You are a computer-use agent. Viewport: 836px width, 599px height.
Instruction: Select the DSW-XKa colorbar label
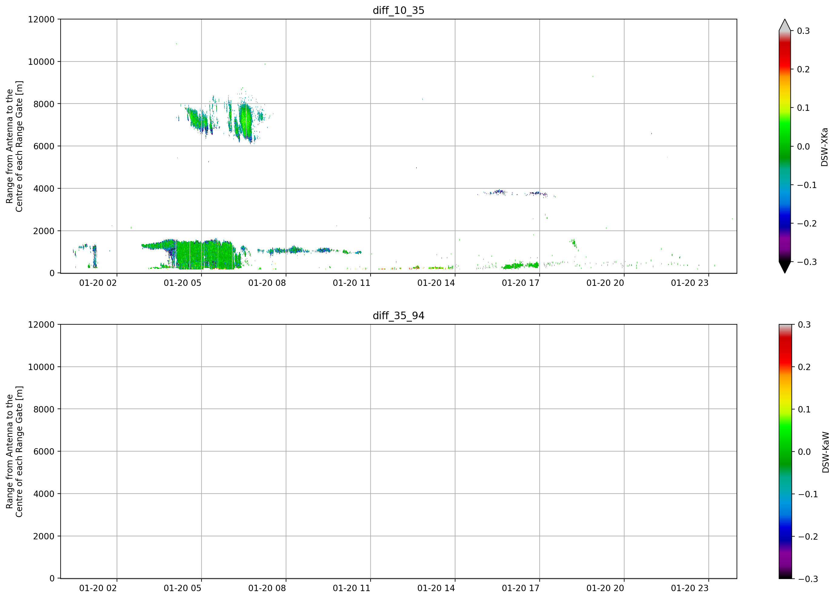click(824, 147)
